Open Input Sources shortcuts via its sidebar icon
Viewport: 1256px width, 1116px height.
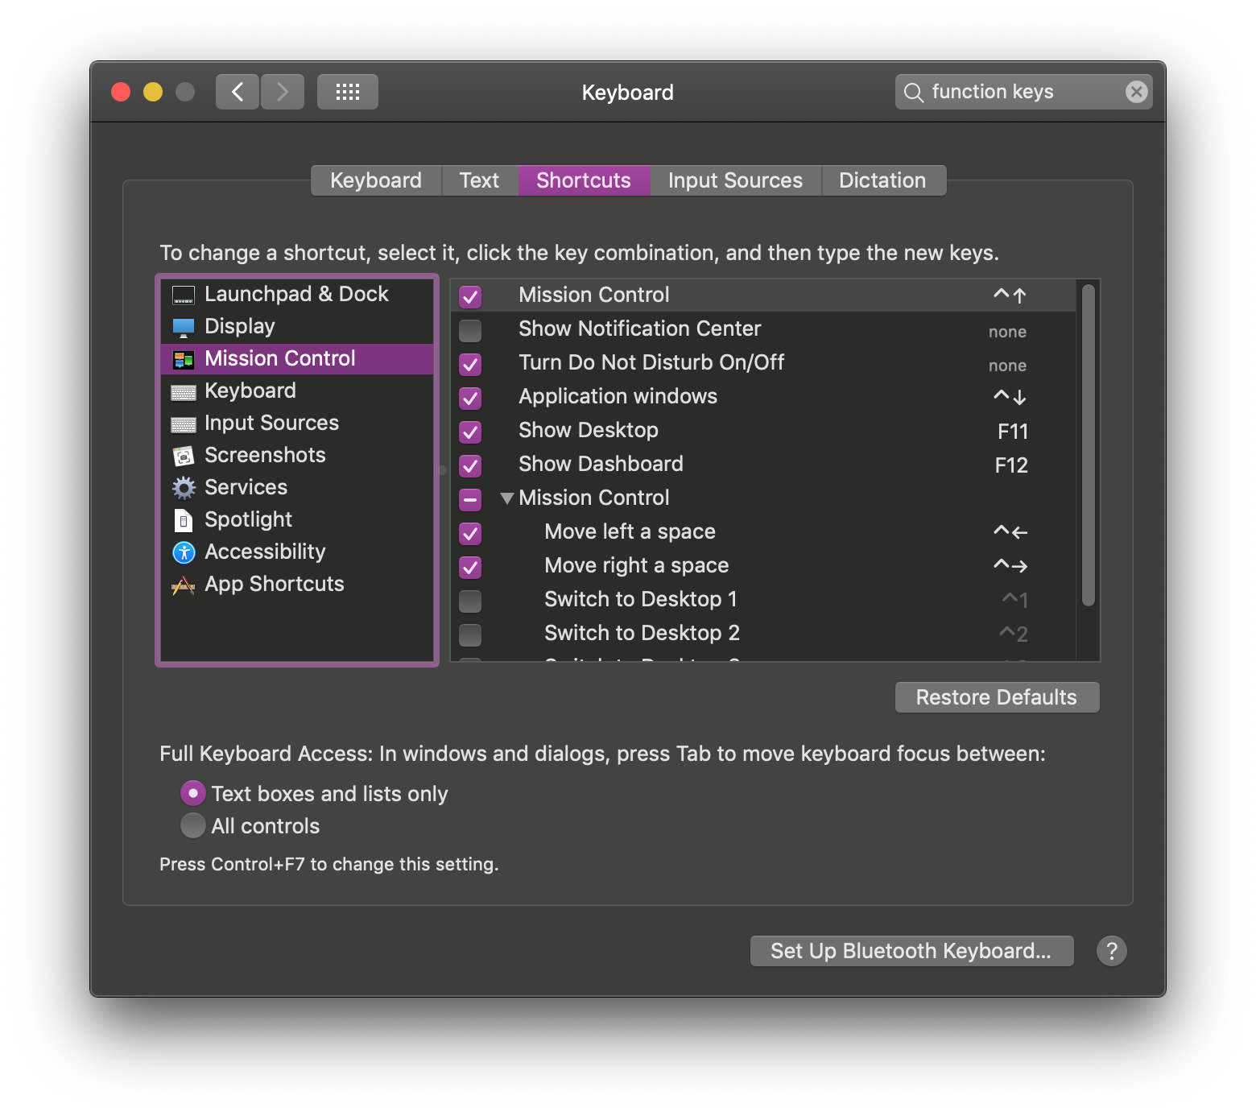point(184,423)
